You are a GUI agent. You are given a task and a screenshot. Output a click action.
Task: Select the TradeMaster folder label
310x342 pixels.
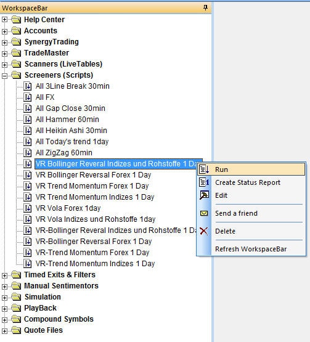pos(46,53)
